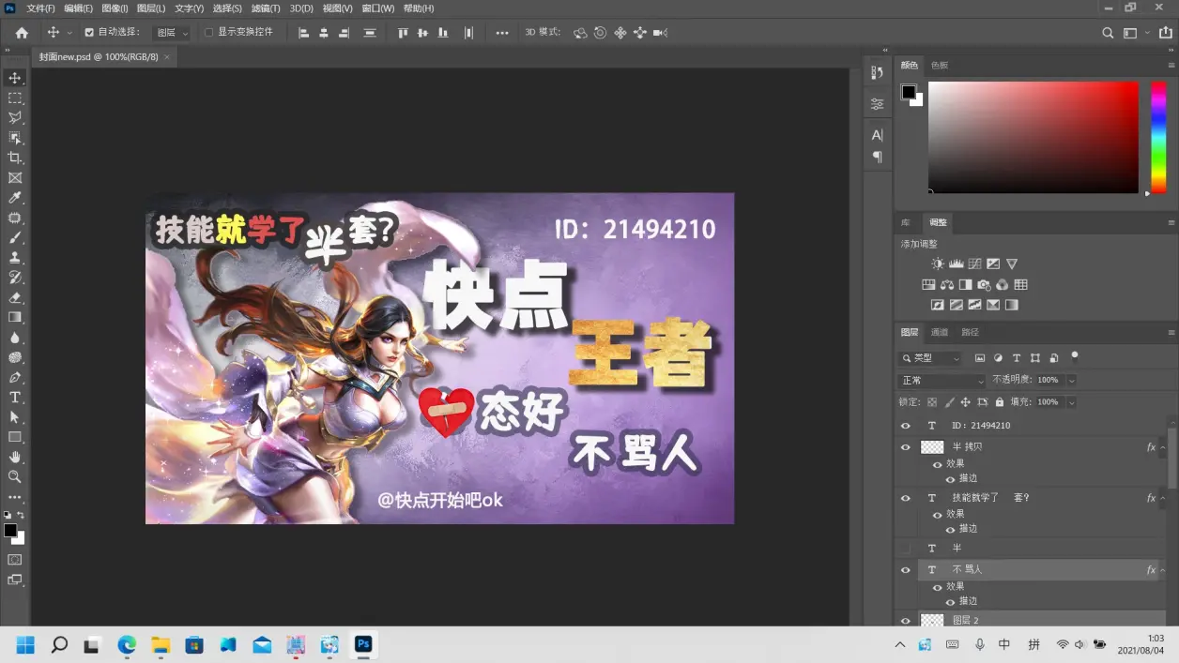
Task: Select the Horizontal Type tool
Action: coord(15,398)
